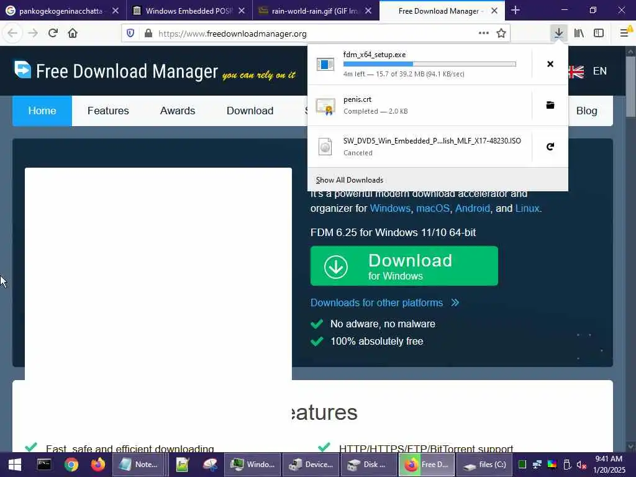This screenshot has width=636, height=477.
Task: Click the penis.crt certificate file icon
Action: click(x=325, y=107)
